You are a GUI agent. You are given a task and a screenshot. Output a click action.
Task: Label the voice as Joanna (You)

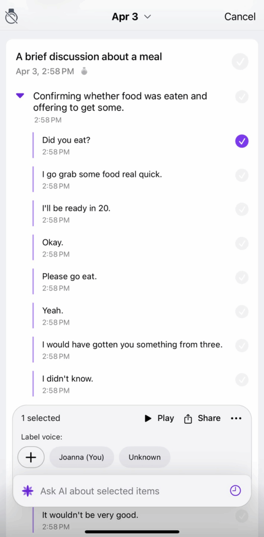[82, 457]
